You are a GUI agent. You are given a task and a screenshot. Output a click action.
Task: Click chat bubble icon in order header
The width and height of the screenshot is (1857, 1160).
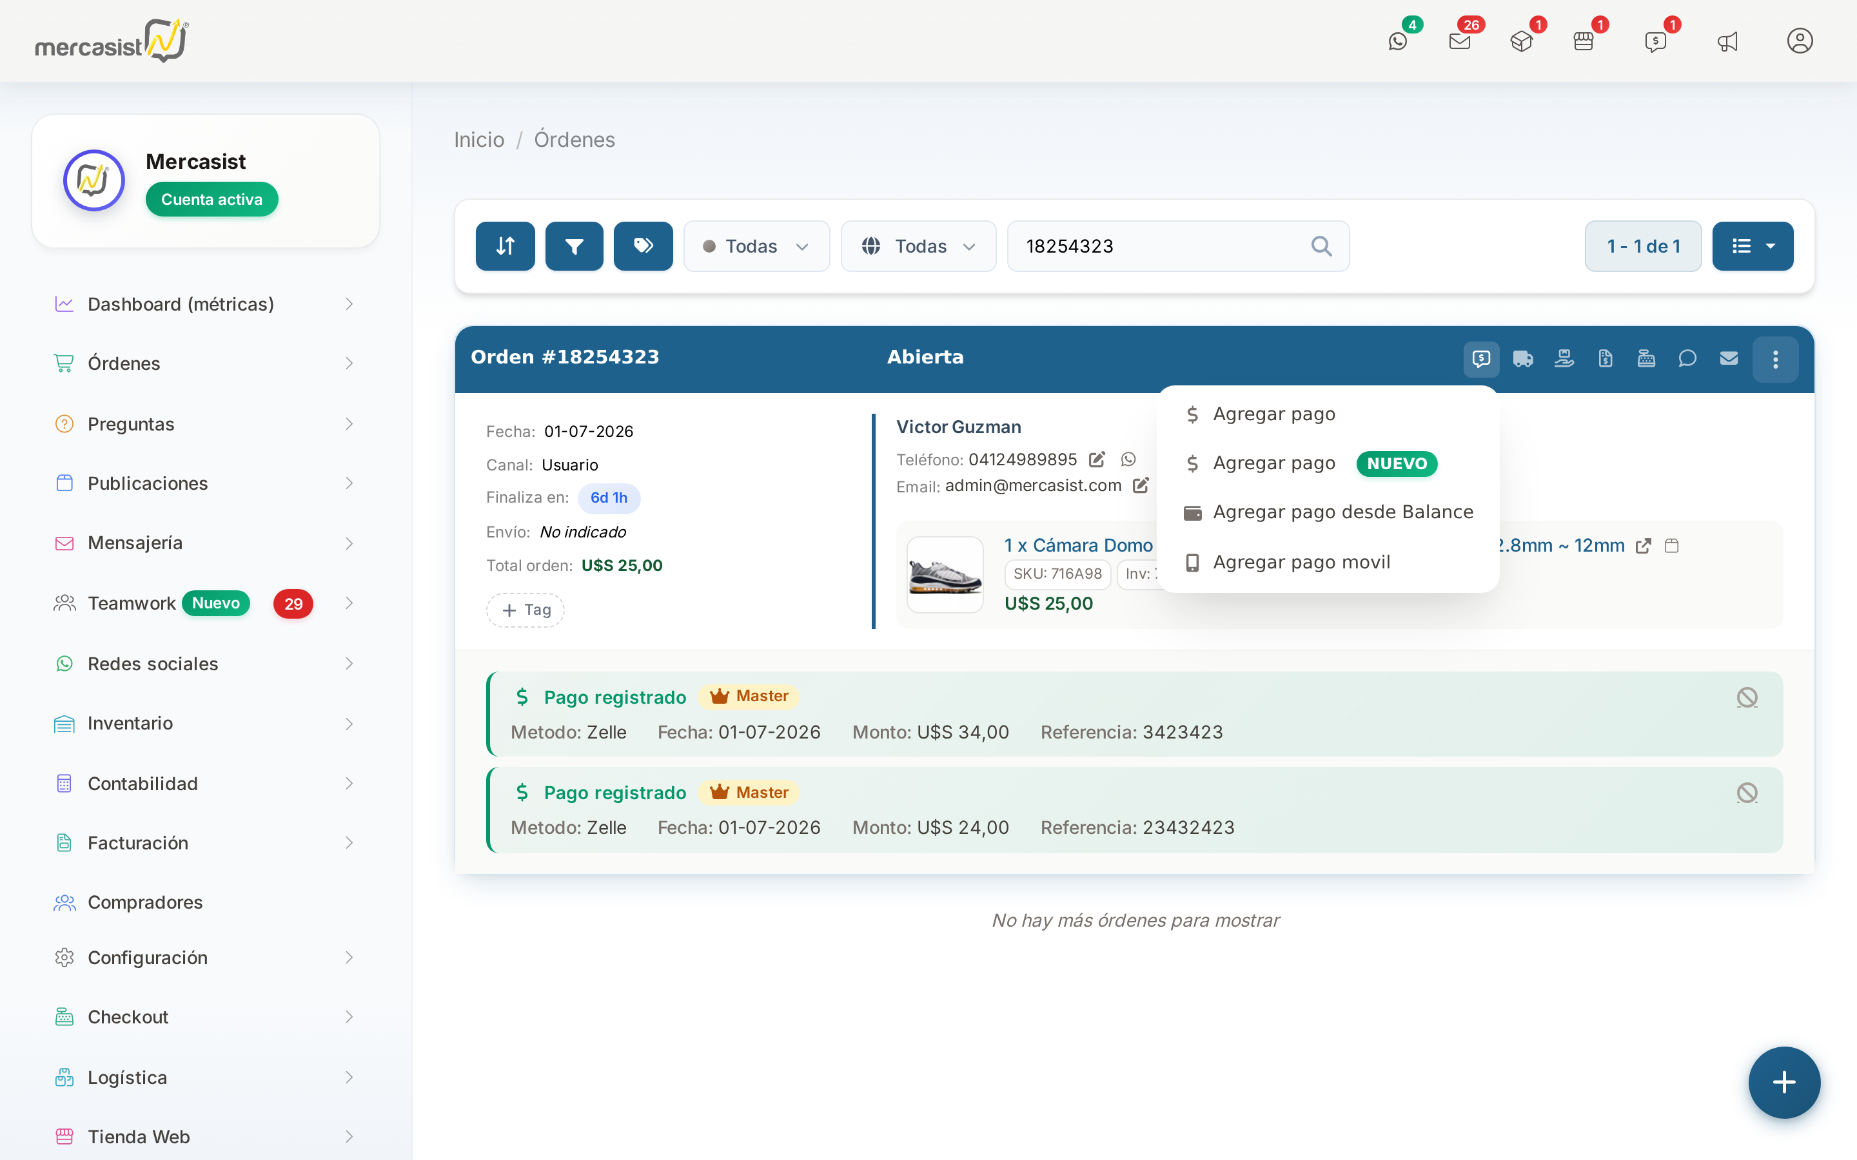pos(1687,359)
